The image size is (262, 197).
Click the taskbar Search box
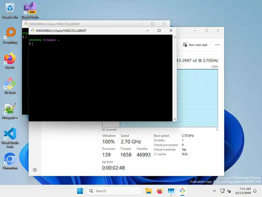tap(114, 191)
